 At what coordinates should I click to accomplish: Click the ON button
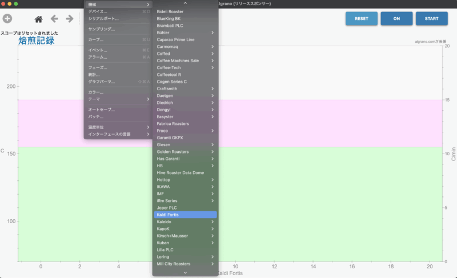click(396, 19)
